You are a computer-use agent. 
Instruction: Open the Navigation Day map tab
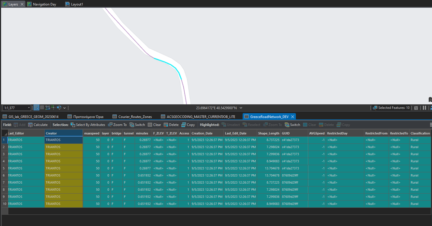(44, 4)
